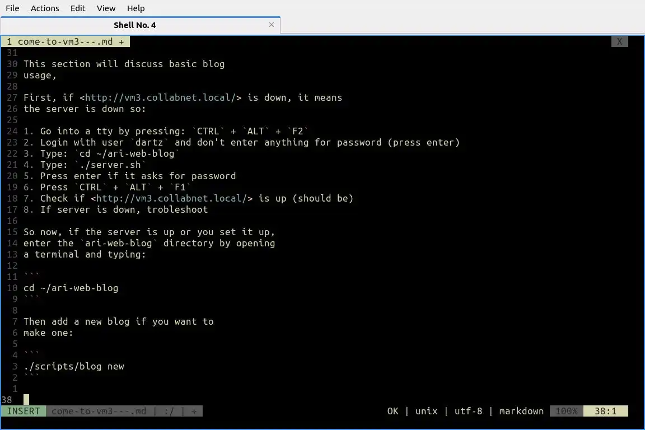Click the line 'So now, if the server is up'
The width and height of the screenshot is (645, 430).
tap(149, 232)
